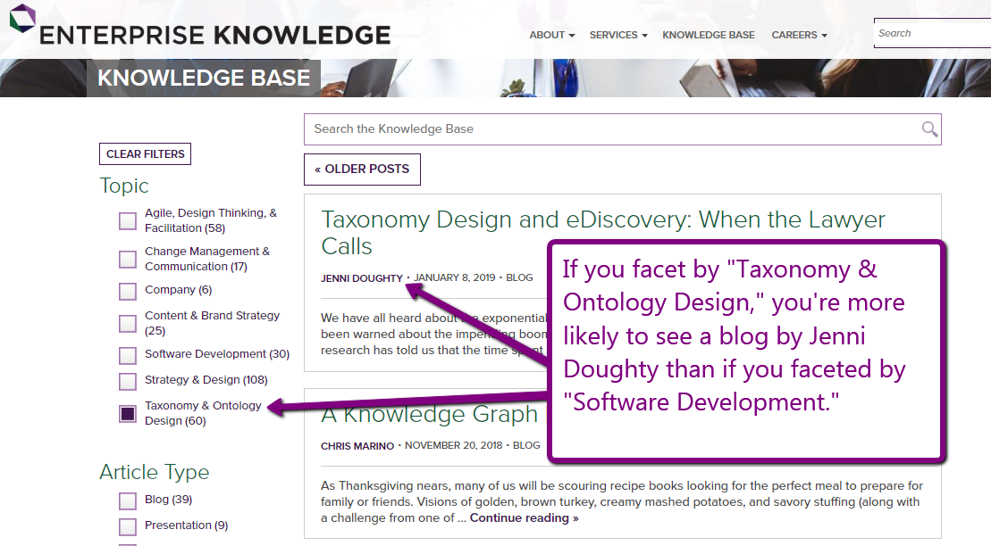
Task: Expand the SERVICES dropdown menu
Action: (x=618, y=36)
